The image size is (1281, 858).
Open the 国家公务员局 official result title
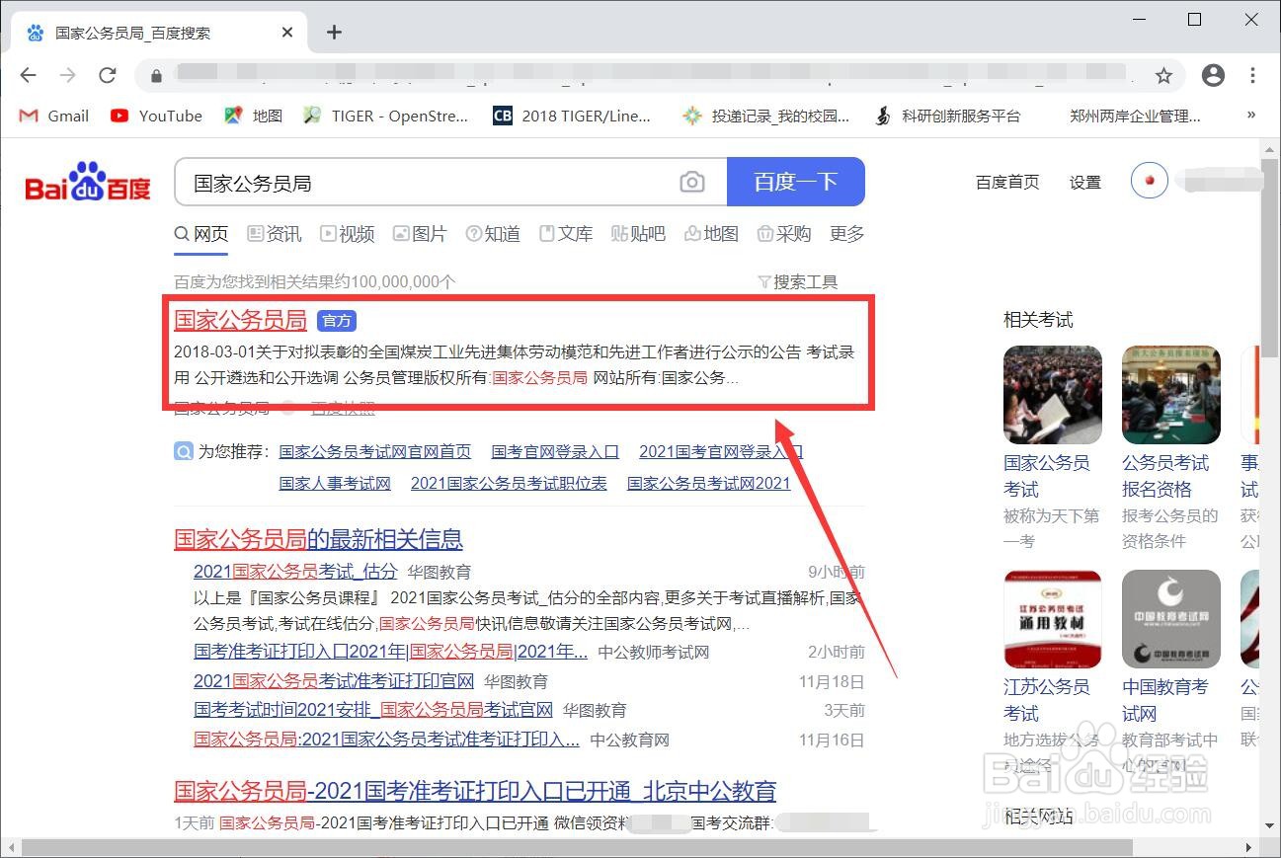(x=240, y=320)
